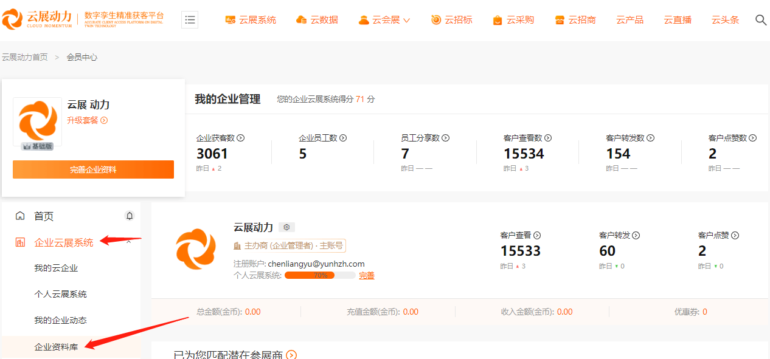The height and width of the screenshot is (359, 770).
Task: Click the search magnifier icon
Action: pyautogui.click(x=760, y=20)
